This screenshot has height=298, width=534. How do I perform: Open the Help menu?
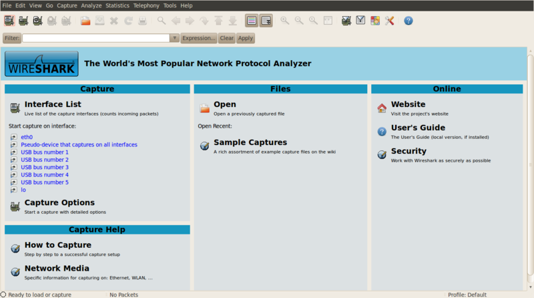(x=186, y=5)
